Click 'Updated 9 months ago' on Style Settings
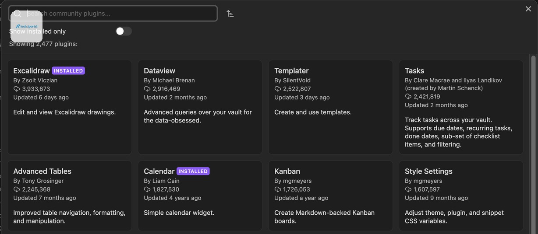Screen dimensions: 538x234 click(x=436, y=198)
